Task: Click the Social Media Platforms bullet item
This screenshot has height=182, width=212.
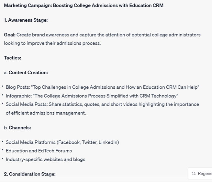Action: pyautogui.click(x=62, y=142)
